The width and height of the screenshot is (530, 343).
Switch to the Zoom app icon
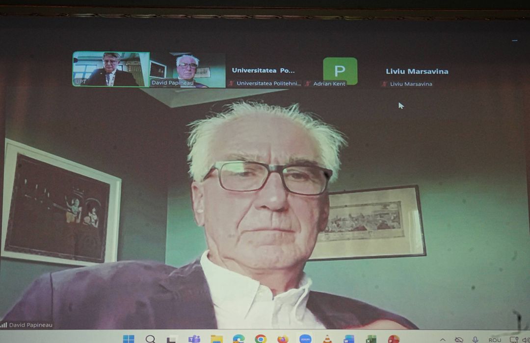(305, 339)
